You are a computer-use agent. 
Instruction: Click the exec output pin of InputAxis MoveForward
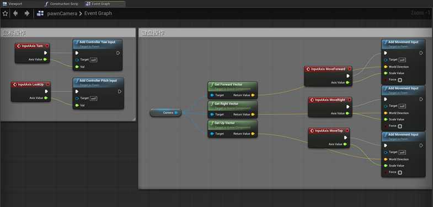tap(348, 76)
